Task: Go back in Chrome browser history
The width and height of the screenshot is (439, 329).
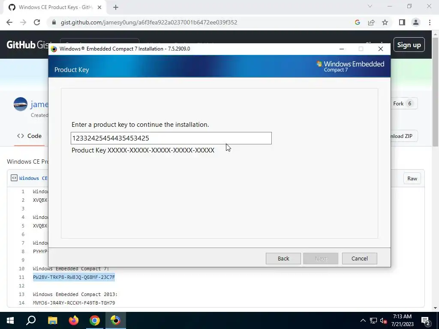Action: tap(9, 22)
